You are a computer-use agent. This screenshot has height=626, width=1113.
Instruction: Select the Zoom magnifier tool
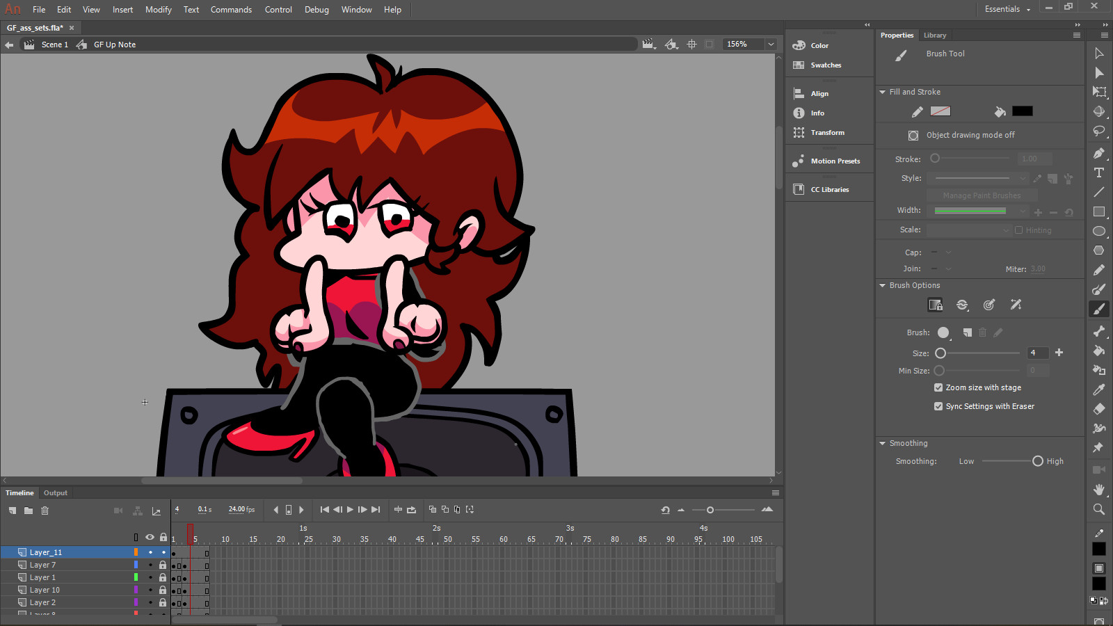(1099, 509)
